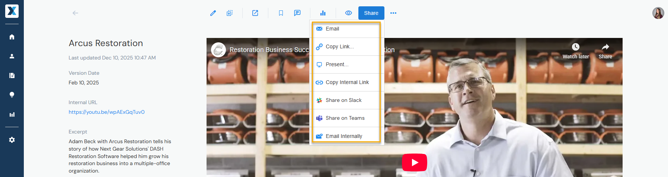The image size is (668, 177).
Task: Open the Settings gear in the sidebar
Action: [x=12, y=140]
